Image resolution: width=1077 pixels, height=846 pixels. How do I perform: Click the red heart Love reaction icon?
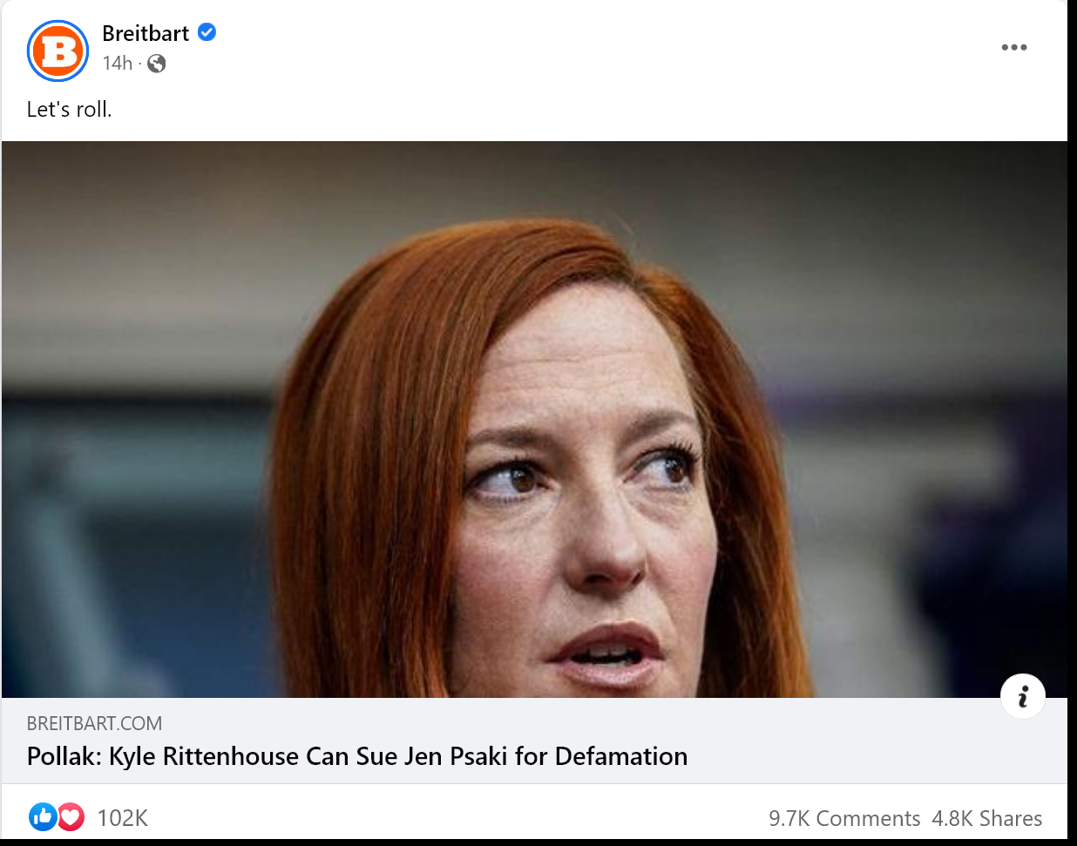pyautogui.click(x=71, y=816)
